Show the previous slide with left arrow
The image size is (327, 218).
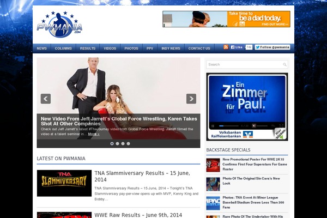pyautogui.click(x=46, y=99)
